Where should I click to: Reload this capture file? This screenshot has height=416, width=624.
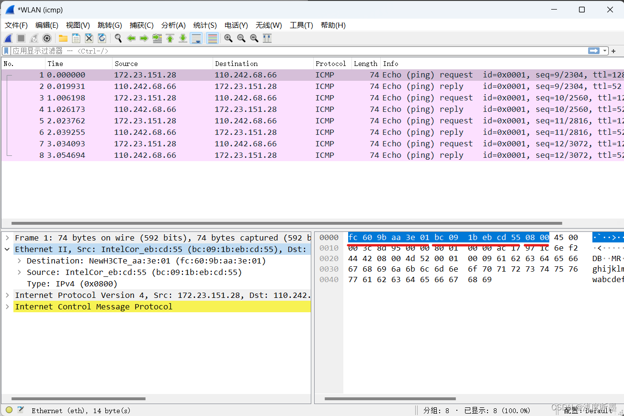(x=102, y=38)
